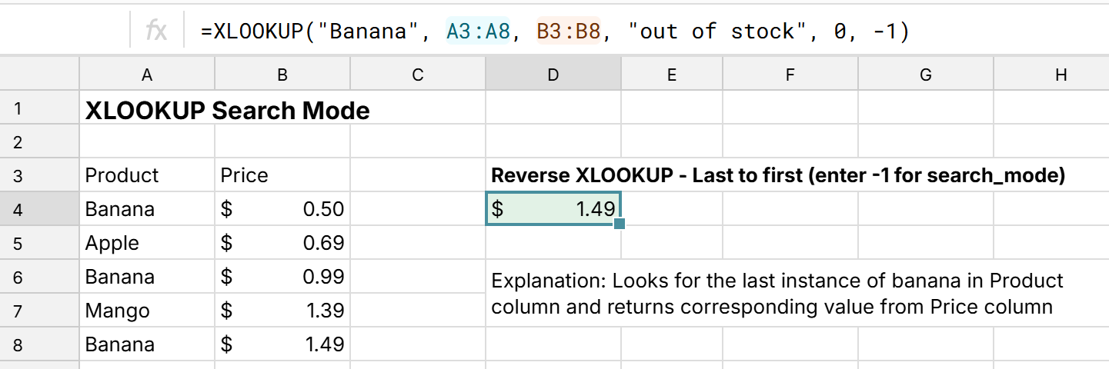Select column D header

[553, 75]
